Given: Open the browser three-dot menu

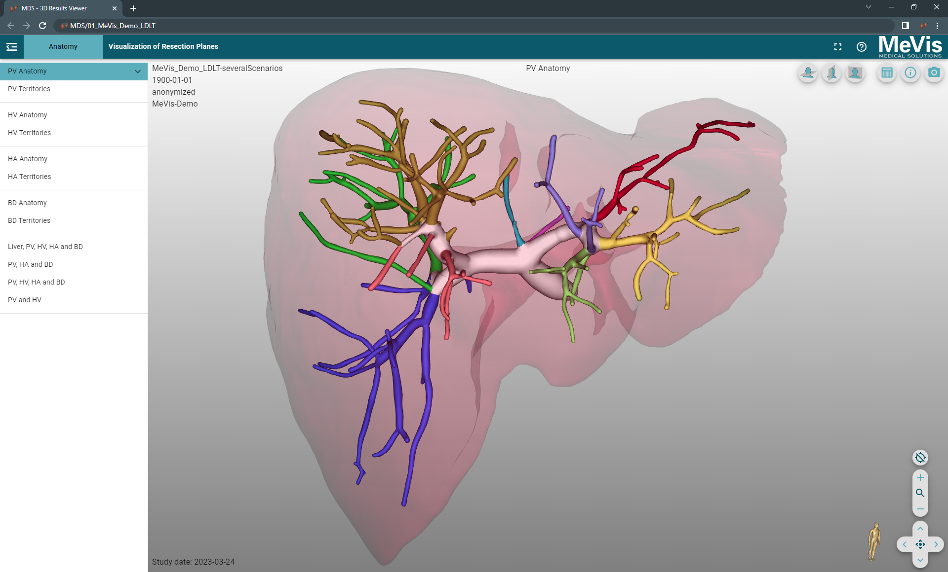Looking at the screenshot, I should pyautogui.click(x=937, y=26).
